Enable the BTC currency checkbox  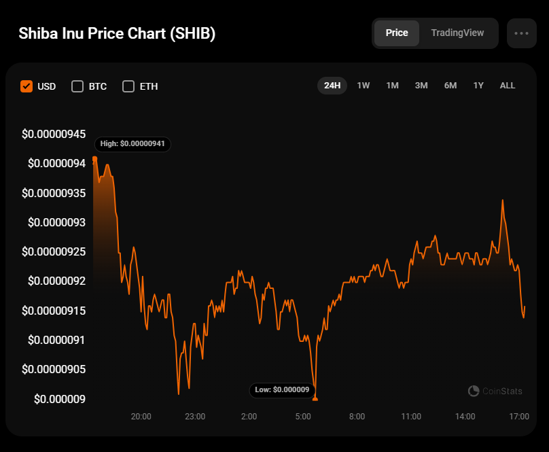[x=77, y=86]
